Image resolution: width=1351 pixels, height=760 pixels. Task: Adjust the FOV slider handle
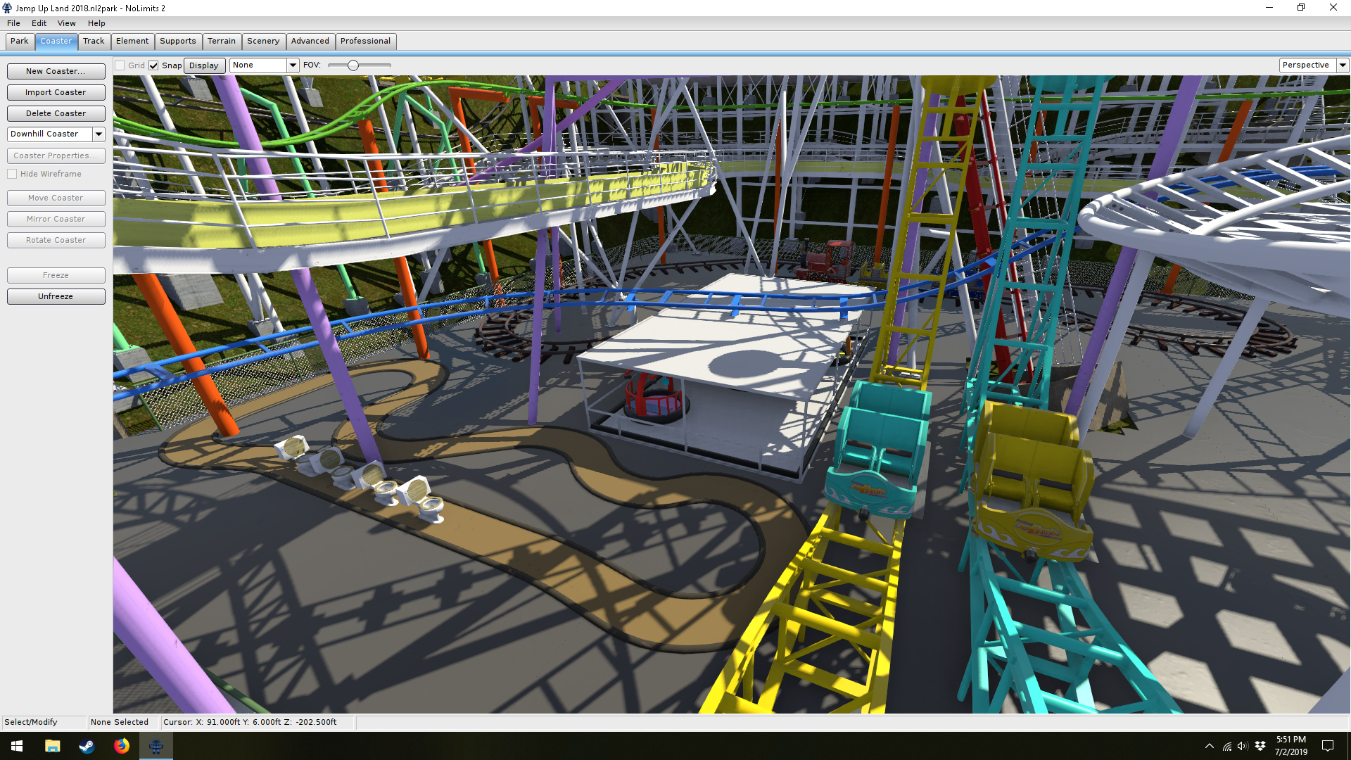pyautogui.click(x=353, y=65)
